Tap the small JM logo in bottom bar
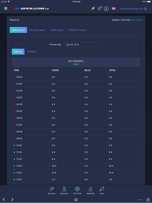Viewport: 152px width, 203px height. pos(139,200)
